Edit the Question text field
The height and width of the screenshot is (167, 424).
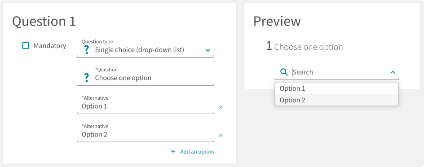coord(146,76)
